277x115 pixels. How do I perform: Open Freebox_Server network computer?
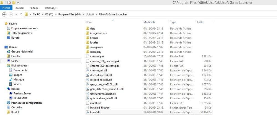pos(22,93)
